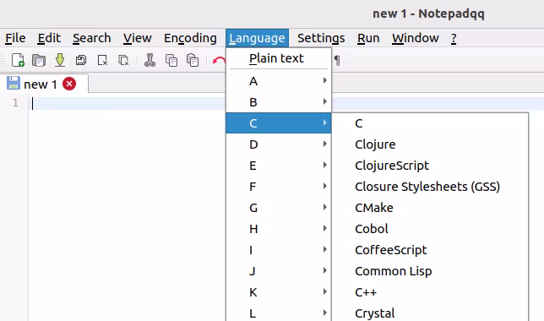Expand the H language submenu

[x=279, y=229]
